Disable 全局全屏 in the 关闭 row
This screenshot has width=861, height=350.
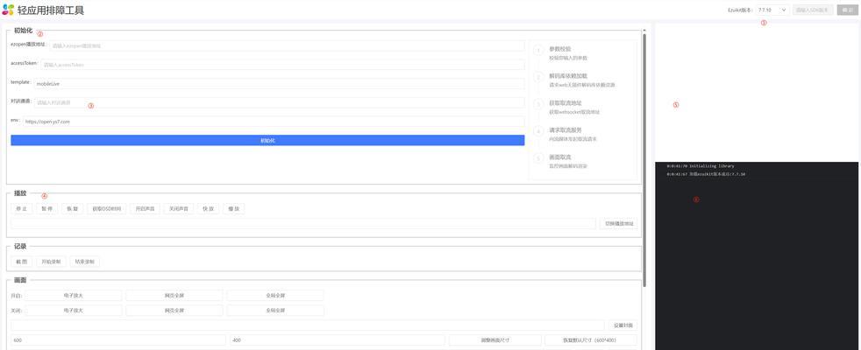click(275, 311)
